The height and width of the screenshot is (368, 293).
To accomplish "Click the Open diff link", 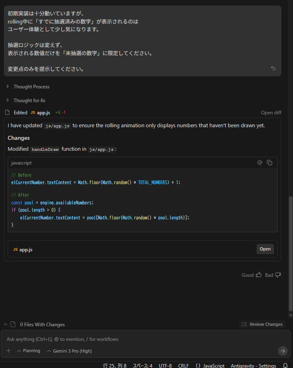I will [271, 112].
